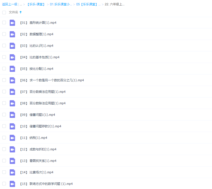Click video icon for 【09】储蓄问题1 file
Image resolution: width=212 pixels, height=189 pixels.
[x=12, y=115]
